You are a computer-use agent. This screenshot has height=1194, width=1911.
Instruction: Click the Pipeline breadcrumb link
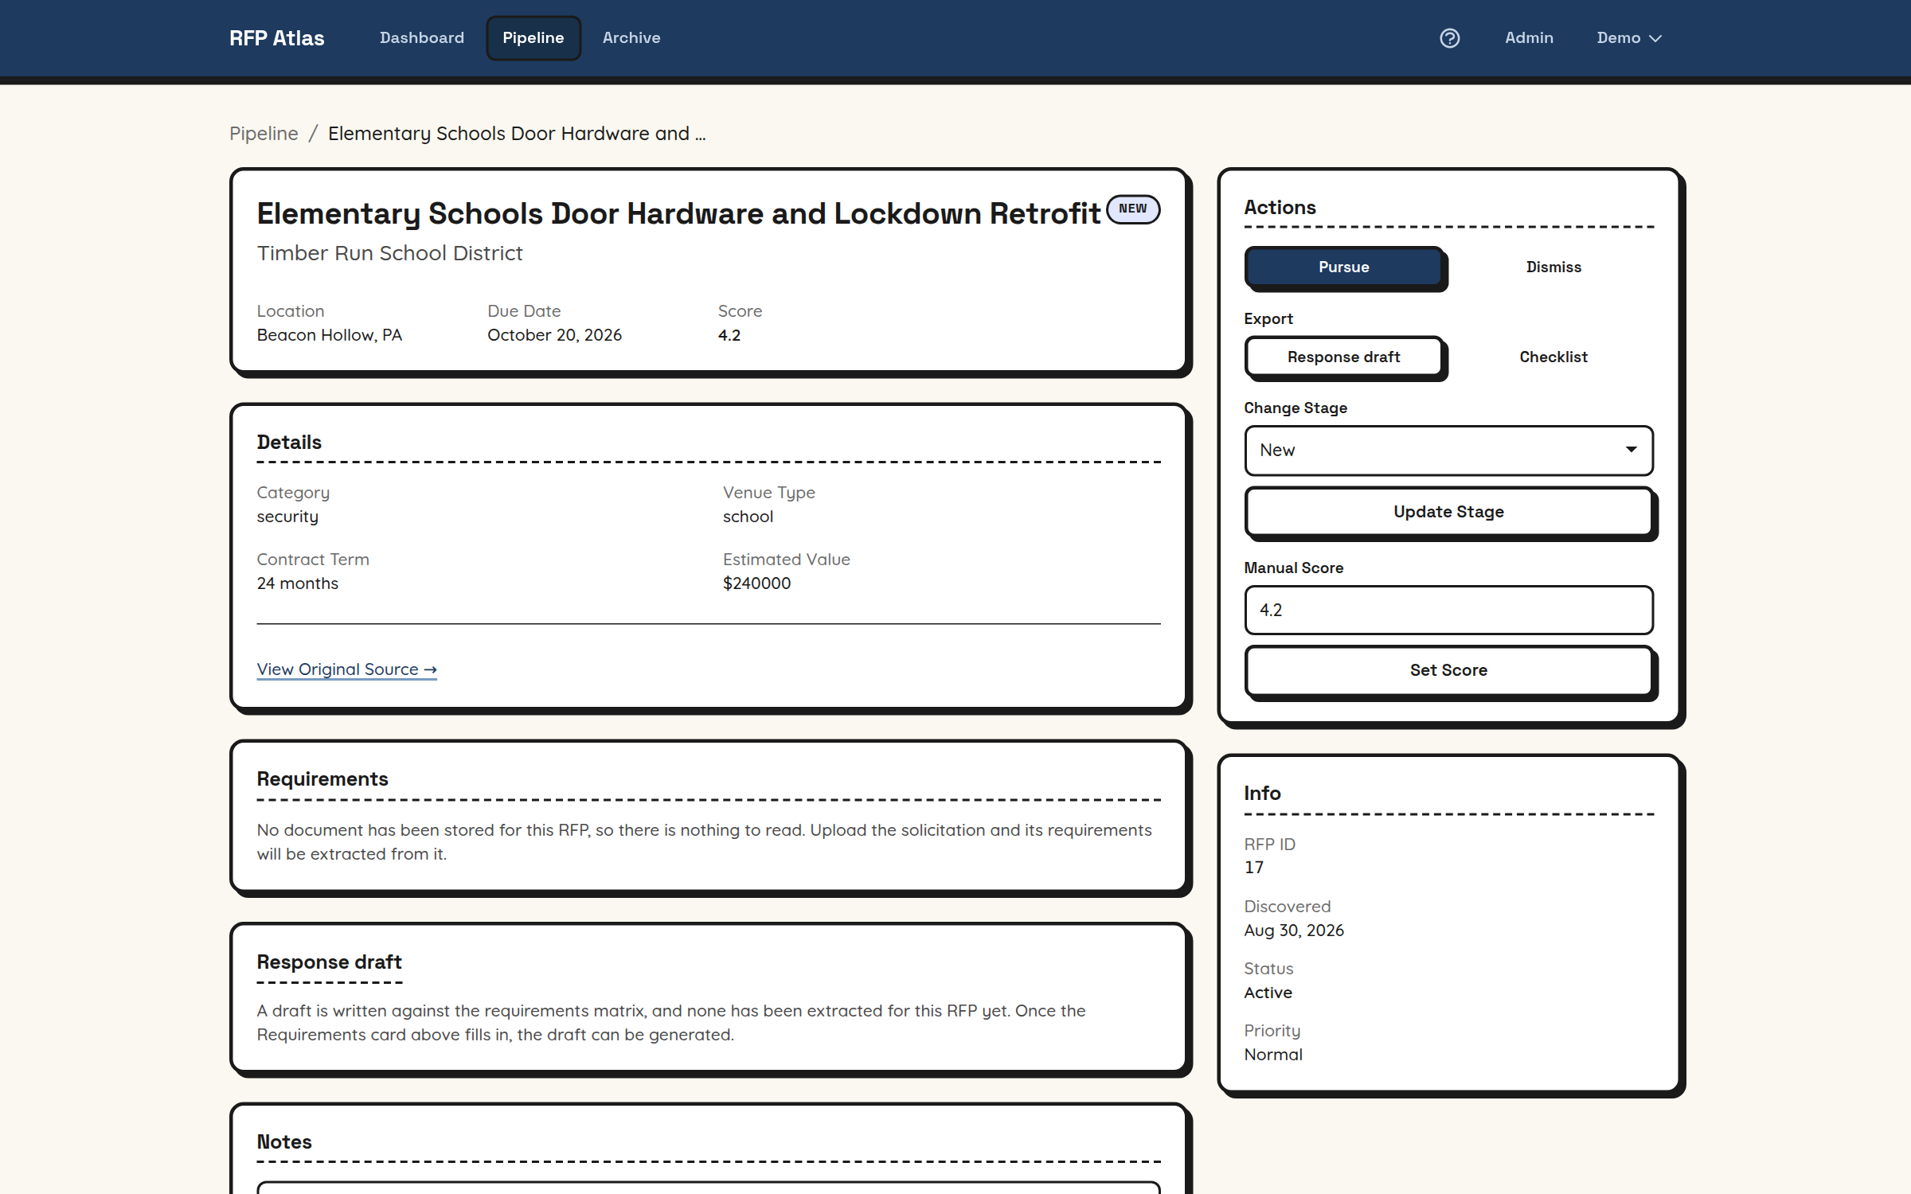264,134
